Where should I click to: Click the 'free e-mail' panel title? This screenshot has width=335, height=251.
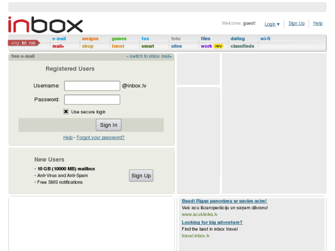coord(23,56)
